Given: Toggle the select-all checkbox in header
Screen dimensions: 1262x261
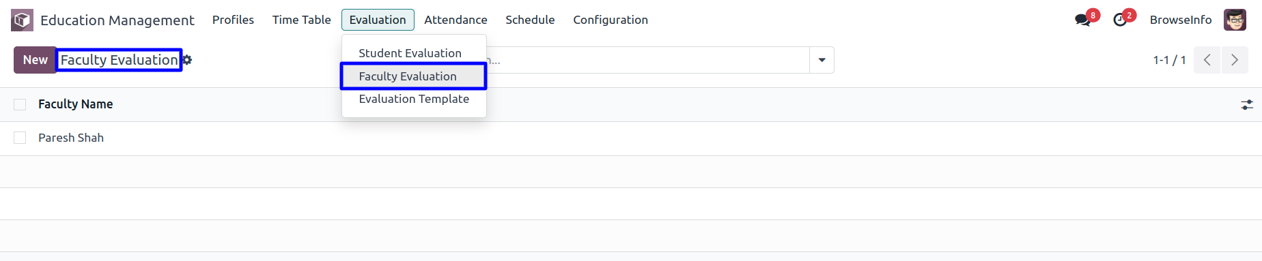Looking at the screenshot, I should pyautogui.click(x=20, y=104).
